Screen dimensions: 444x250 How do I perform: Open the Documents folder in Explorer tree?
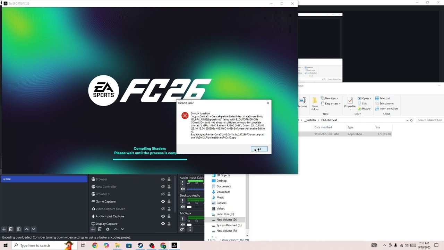(x=223, y=186)
